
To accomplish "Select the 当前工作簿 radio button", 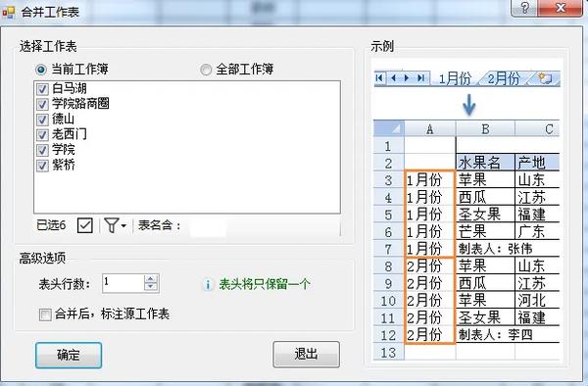I will point(41,70).
